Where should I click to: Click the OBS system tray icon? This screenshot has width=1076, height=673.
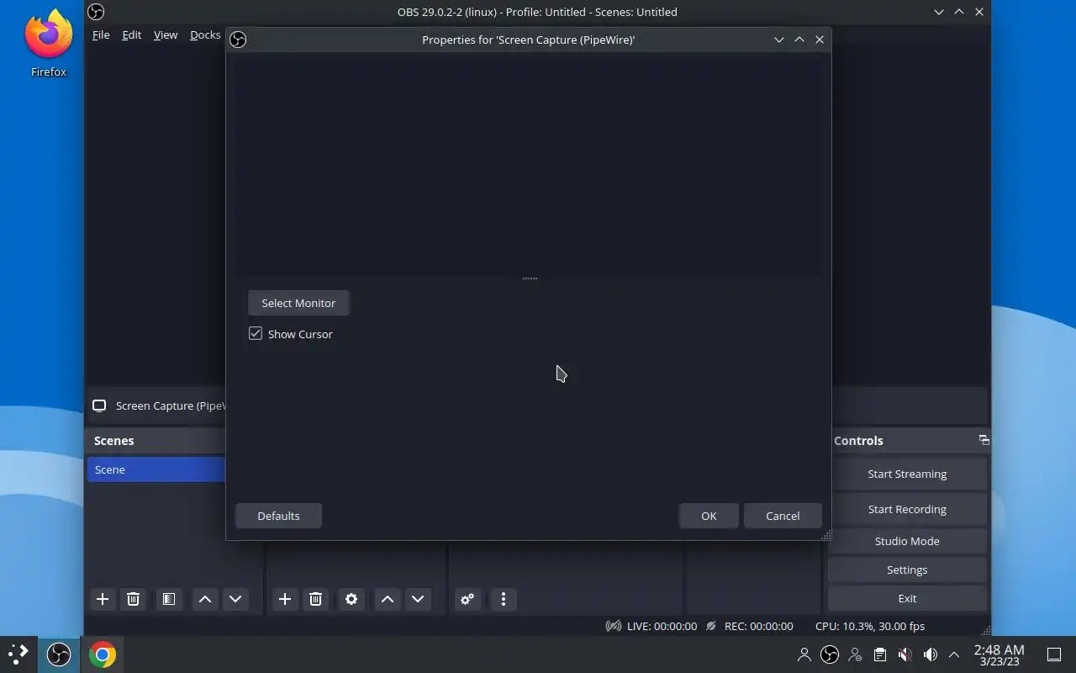830,654
